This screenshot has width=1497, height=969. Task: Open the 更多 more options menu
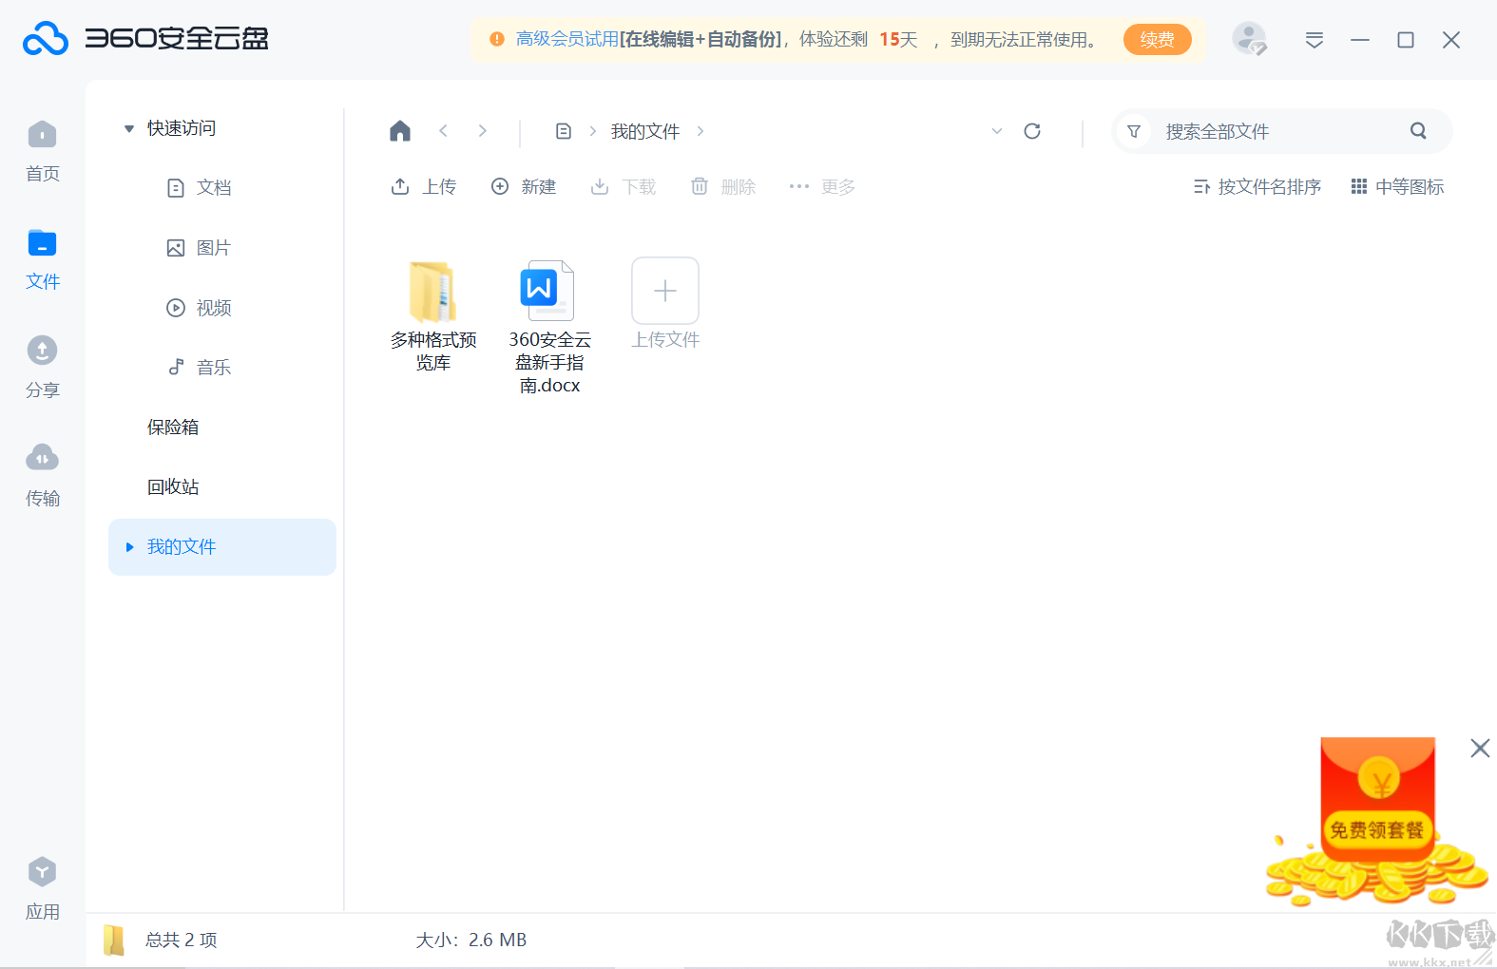click(823, 187)
